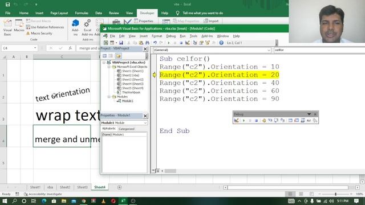The width and height of the screenshot is (365, 205).
Task: Open Immediate Window from Debug toolbar
Action: pyautogui.click(x=297, y=120)
